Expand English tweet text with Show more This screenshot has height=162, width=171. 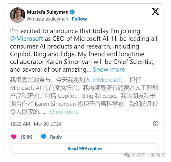coord(109,70)
